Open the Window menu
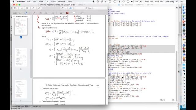The width and height of the screenshot is (196, 110). click(62, 2)
